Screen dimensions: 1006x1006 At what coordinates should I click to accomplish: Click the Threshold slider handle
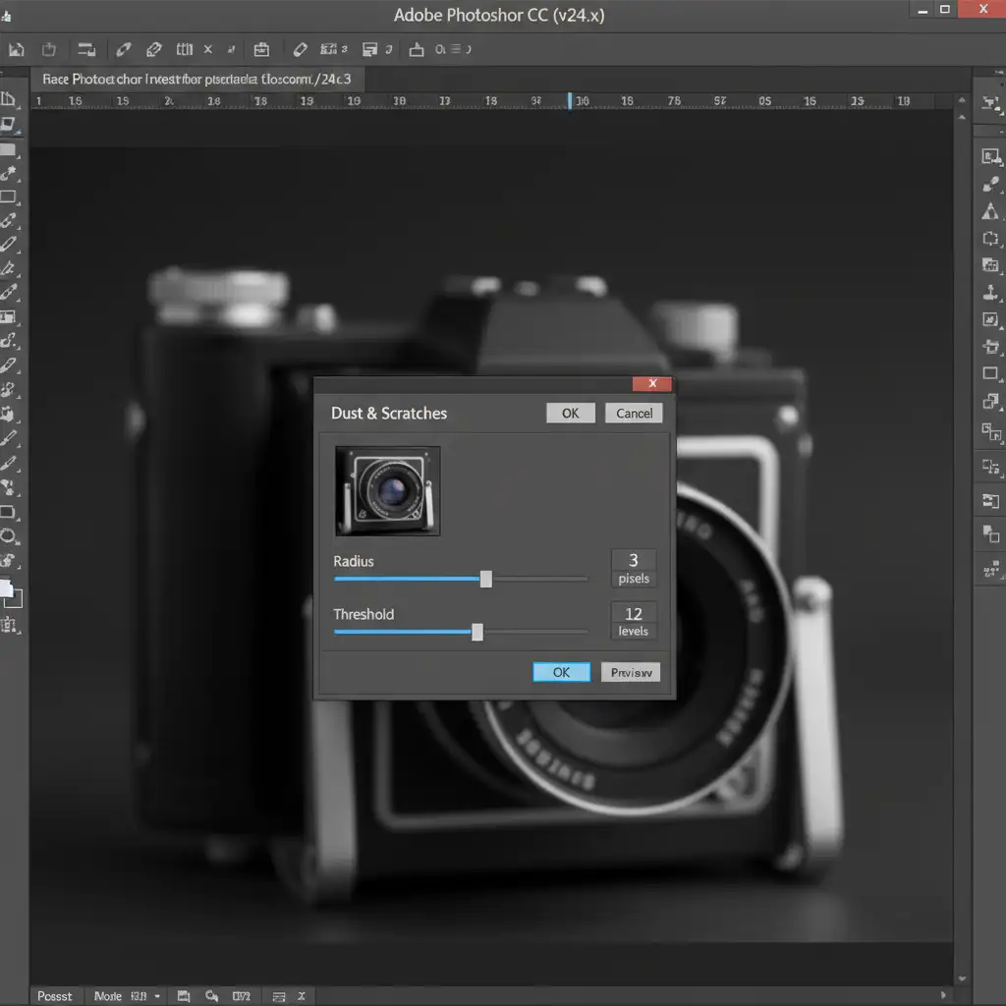click(x=477, y=632)
